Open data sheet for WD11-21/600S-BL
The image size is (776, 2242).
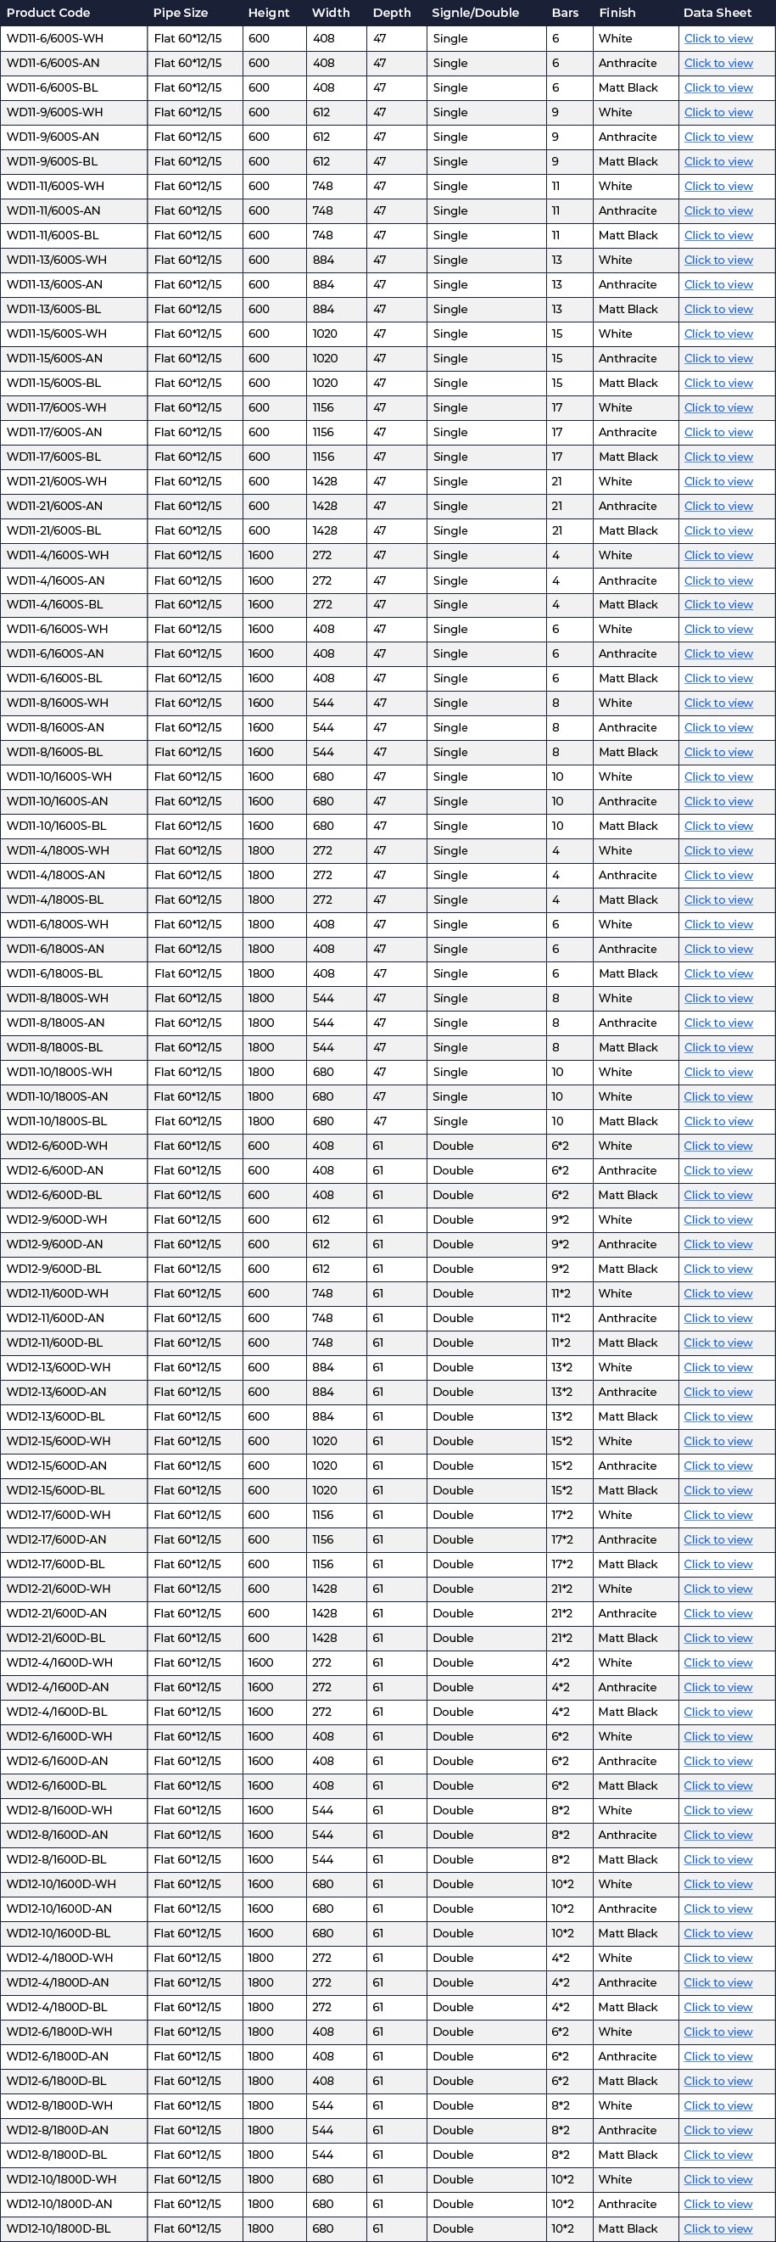717,530
